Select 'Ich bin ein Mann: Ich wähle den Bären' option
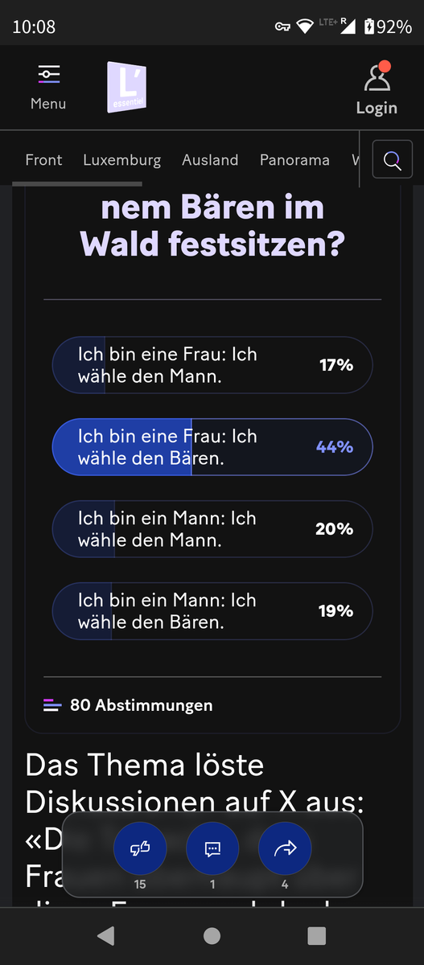Screen dimensions: 424x965 [x=212, y=611]
